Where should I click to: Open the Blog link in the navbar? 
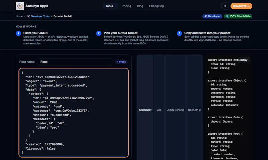pyautogui.click(x=140, y=6)
